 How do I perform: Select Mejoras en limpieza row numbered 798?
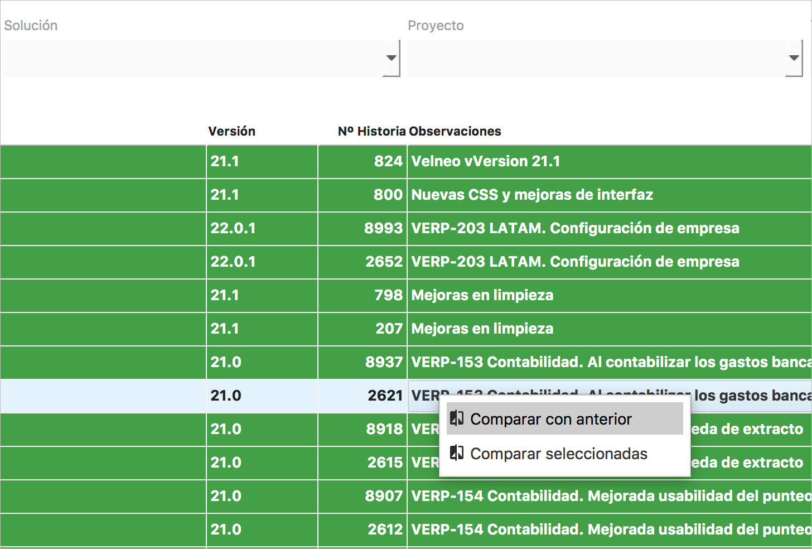[482, 296]
